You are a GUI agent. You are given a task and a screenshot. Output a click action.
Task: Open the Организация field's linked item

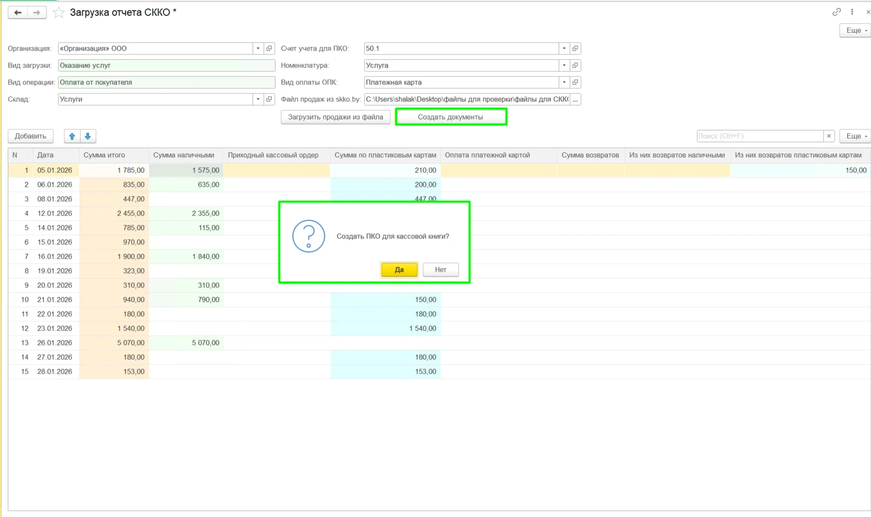[269, 49]
